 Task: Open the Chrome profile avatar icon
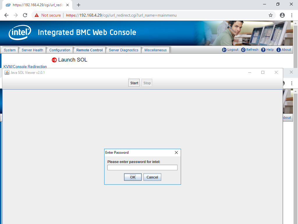point(282,15)
